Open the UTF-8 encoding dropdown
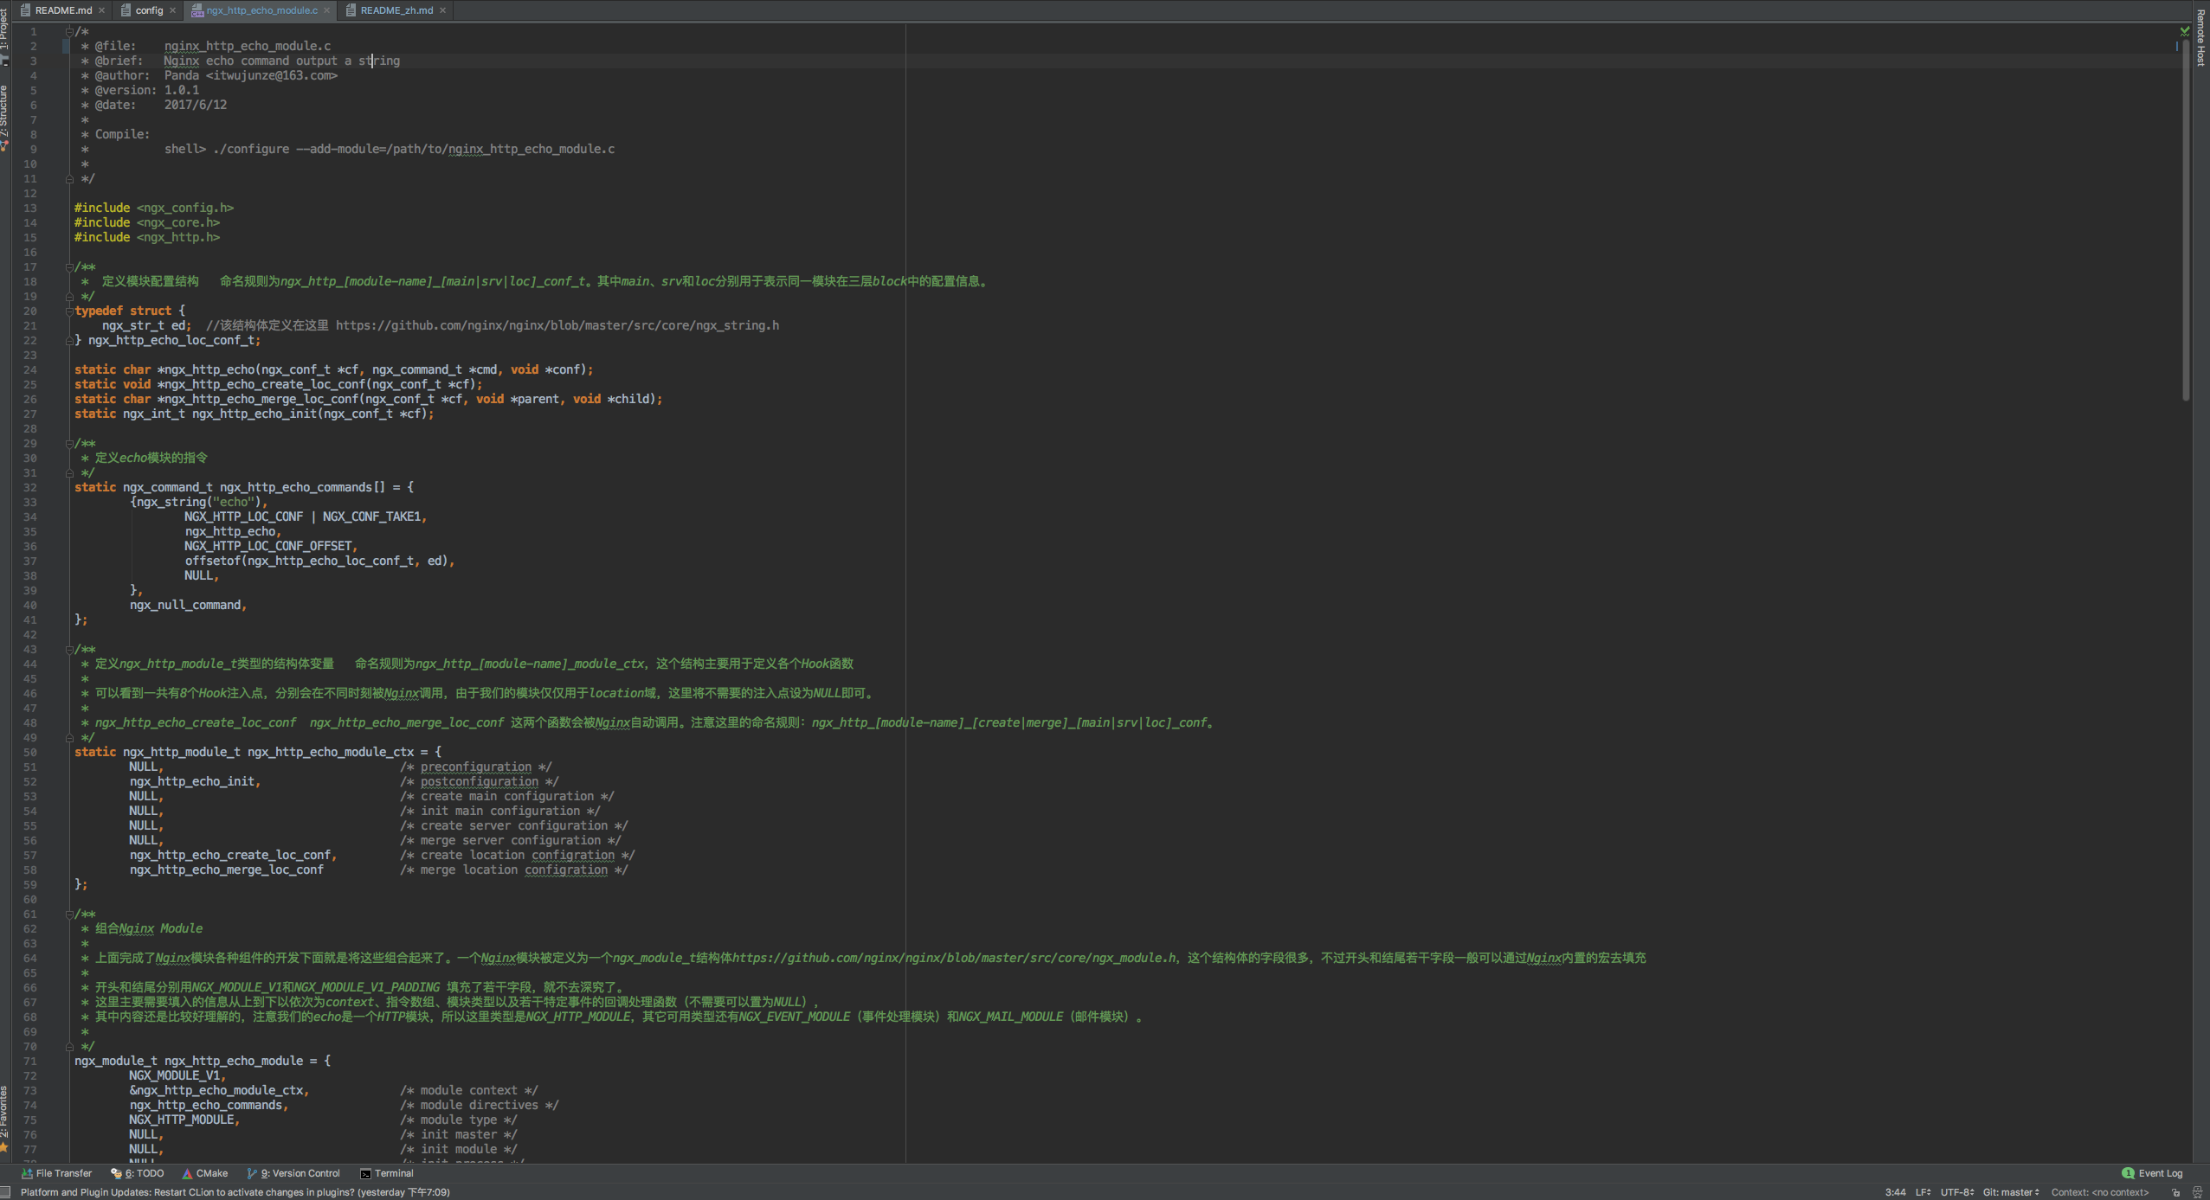 tap(1956, 1192)
